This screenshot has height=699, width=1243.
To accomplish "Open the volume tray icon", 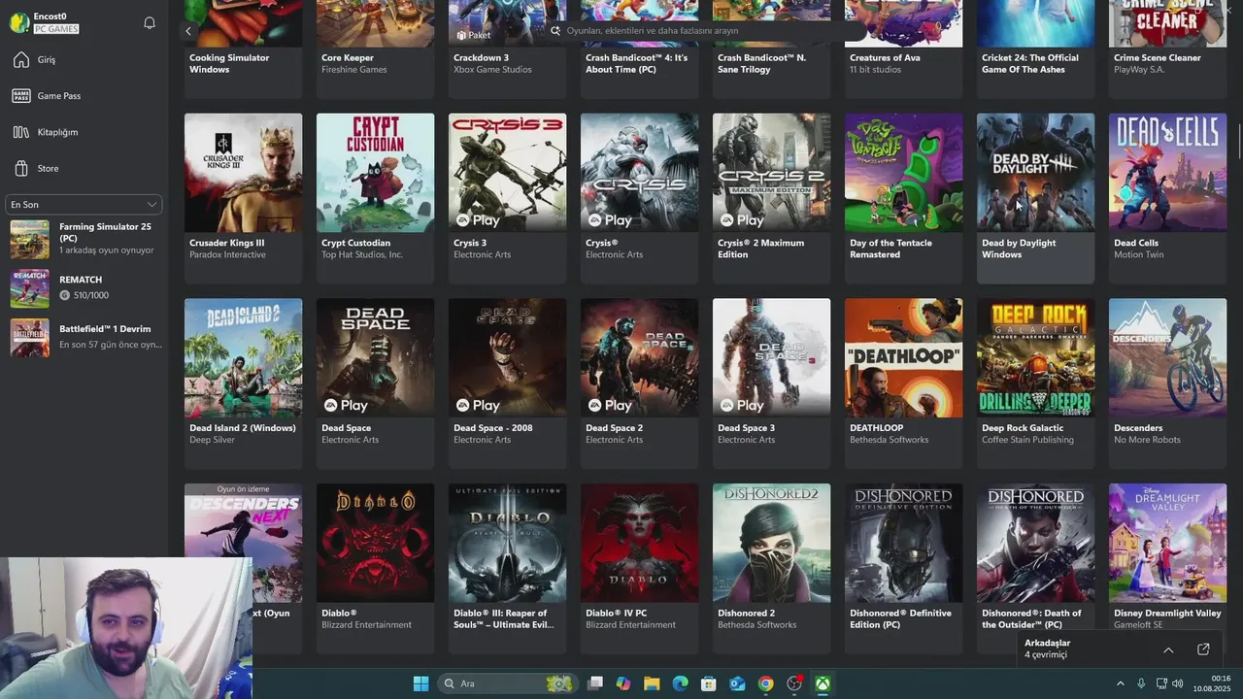I will (1178, 683).
